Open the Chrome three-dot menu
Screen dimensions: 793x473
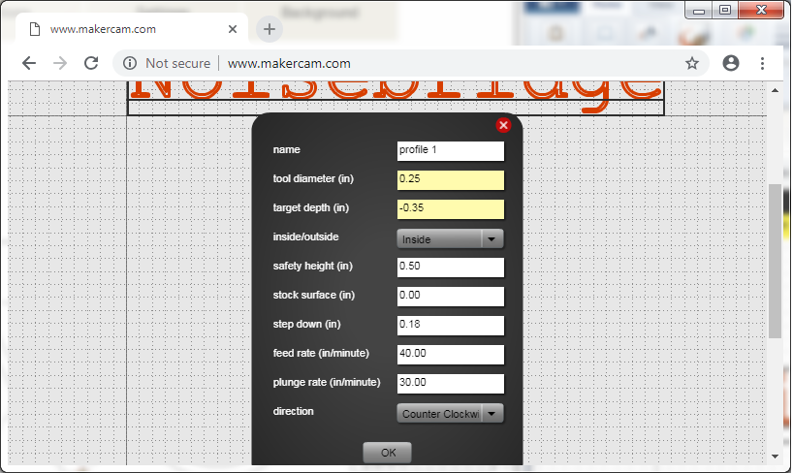(x=763, y=63)
